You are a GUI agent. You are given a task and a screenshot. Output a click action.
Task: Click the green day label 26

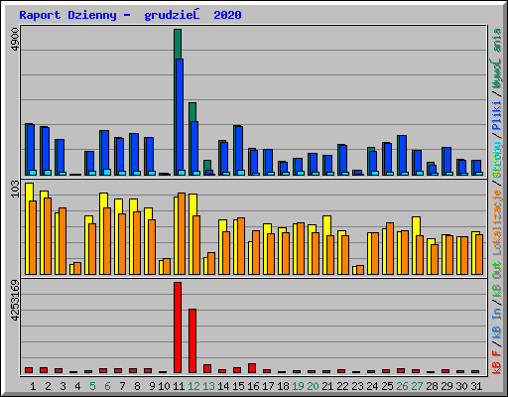click(402, 386)
